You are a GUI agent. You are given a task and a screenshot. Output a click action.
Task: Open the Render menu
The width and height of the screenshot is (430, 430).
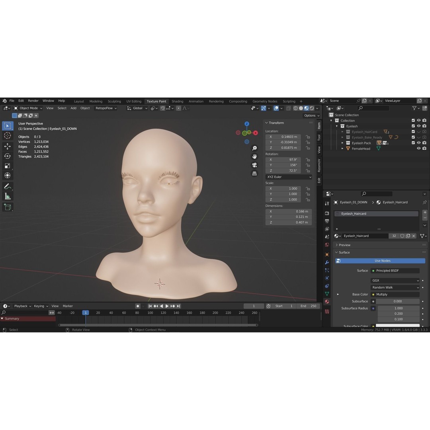click(33, 101)
